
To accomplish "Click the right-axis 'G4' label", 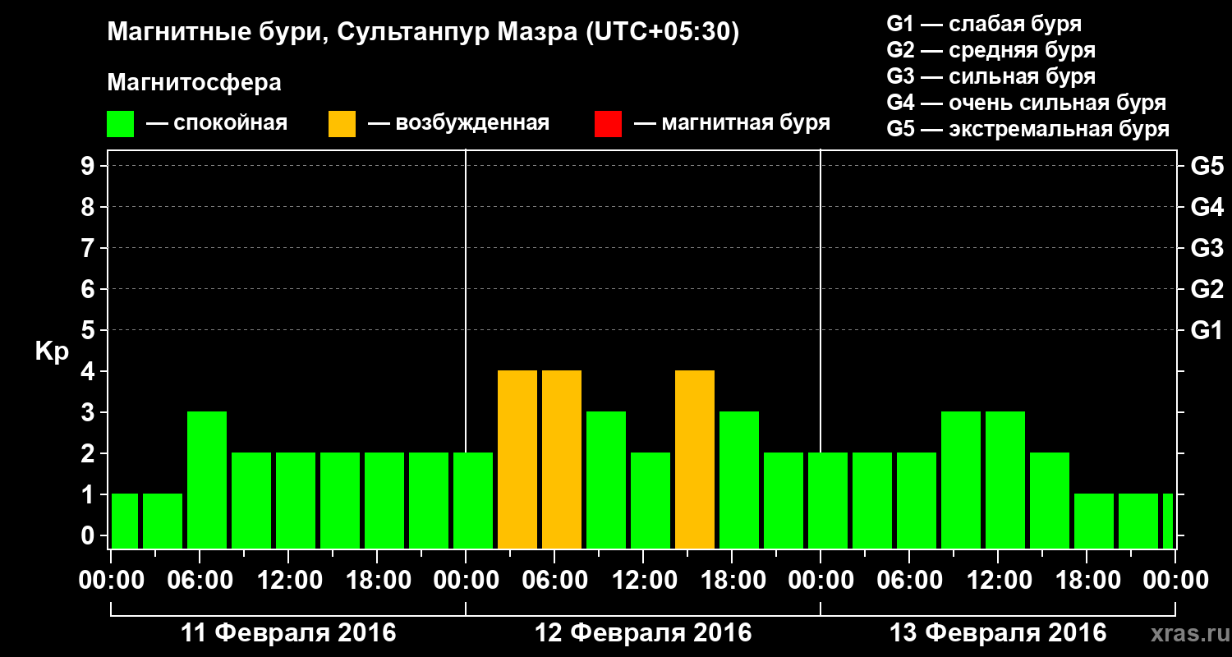I will 1207,207.
